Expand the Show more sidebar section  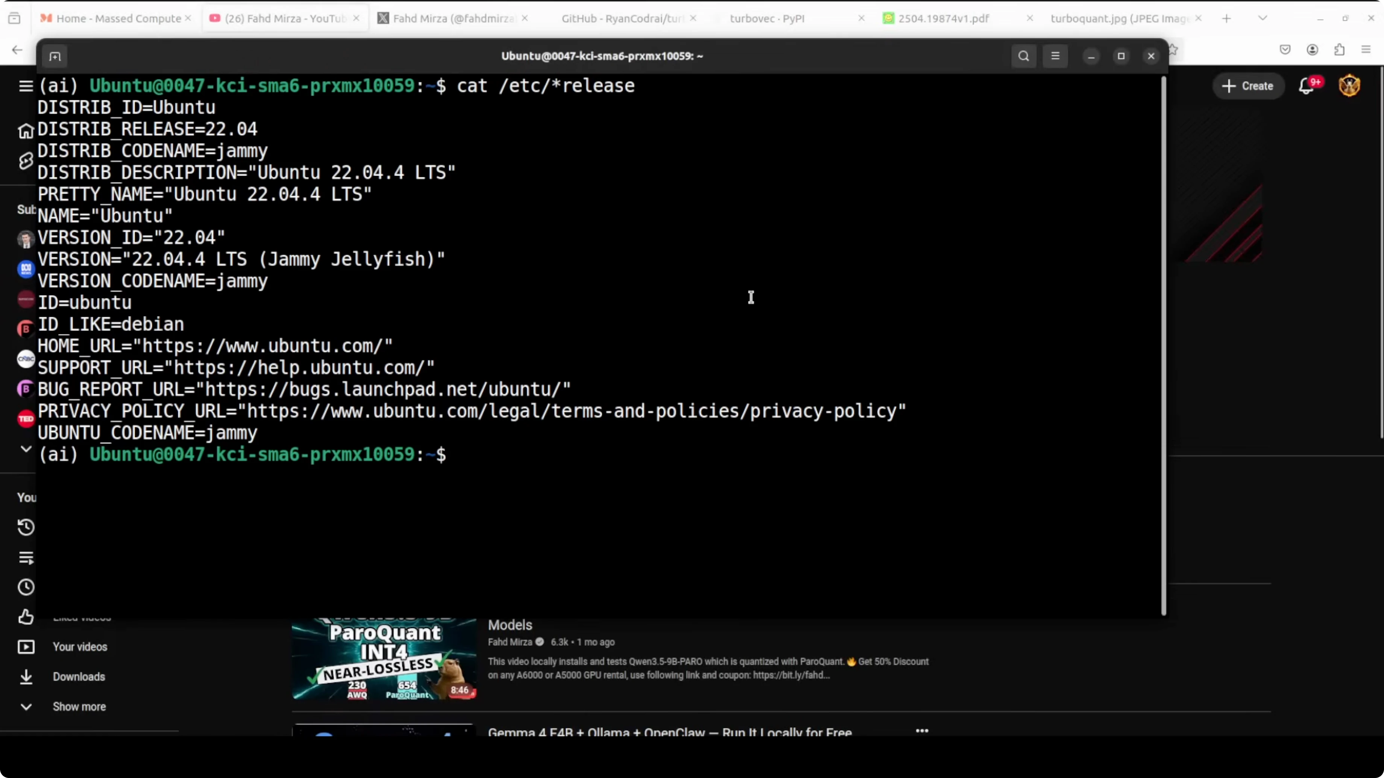[79, 707]
